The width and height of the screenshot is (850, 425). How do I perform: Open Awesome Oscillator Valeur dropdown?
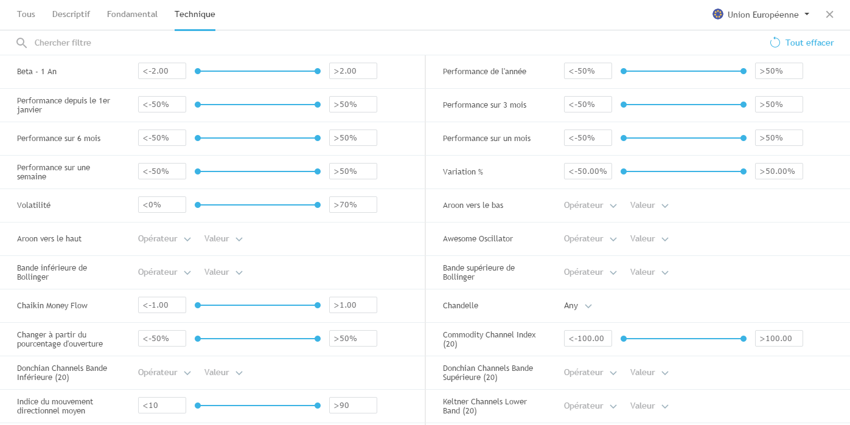649,239
